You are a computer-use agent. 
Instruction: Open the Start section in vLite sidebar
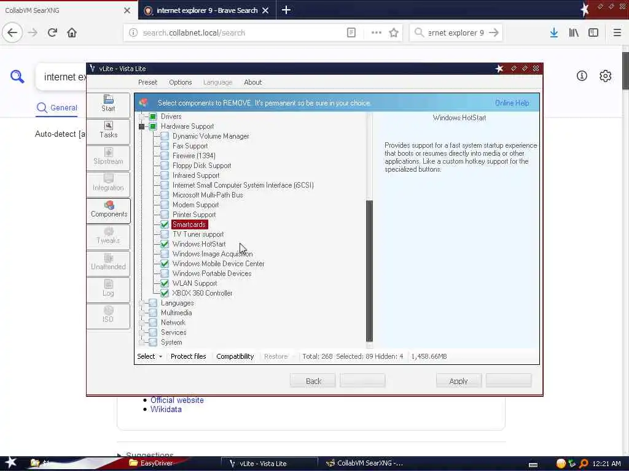pos(108,104)
